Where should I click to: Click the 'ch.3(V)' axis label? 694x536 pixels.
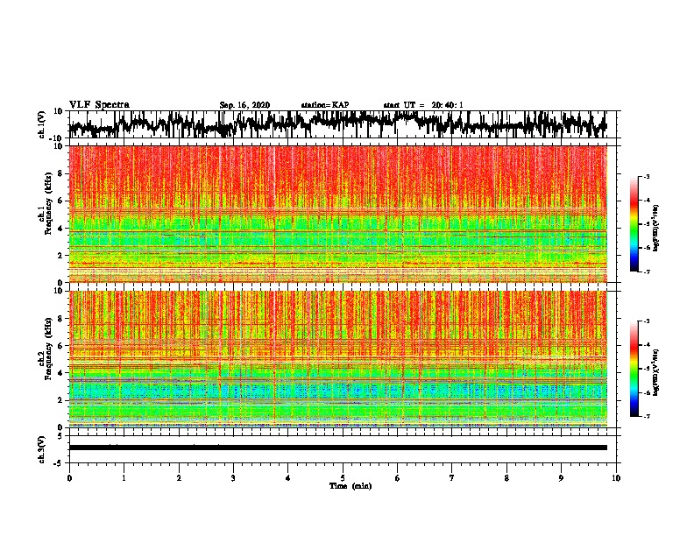coord(42,449)
